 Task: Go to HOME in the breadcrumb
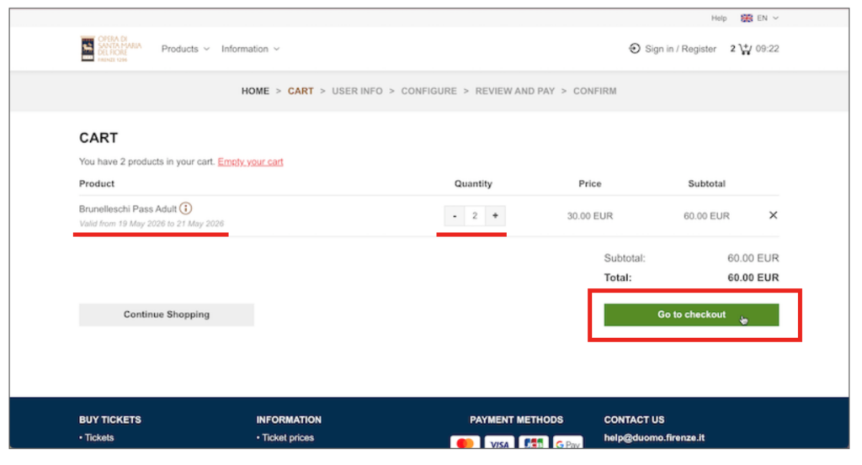(x=255, y=91)
